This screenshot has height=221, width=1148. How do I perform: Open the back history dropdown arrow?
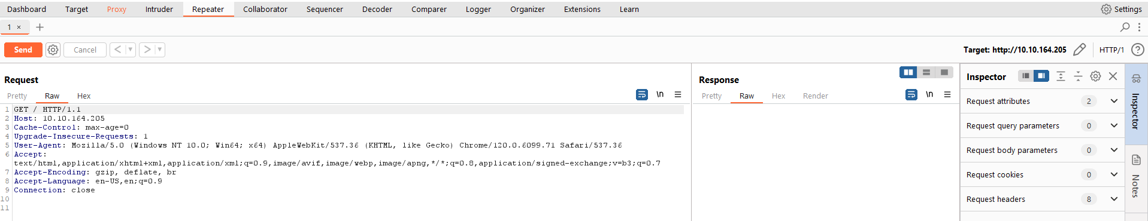(x=130, y=50)
